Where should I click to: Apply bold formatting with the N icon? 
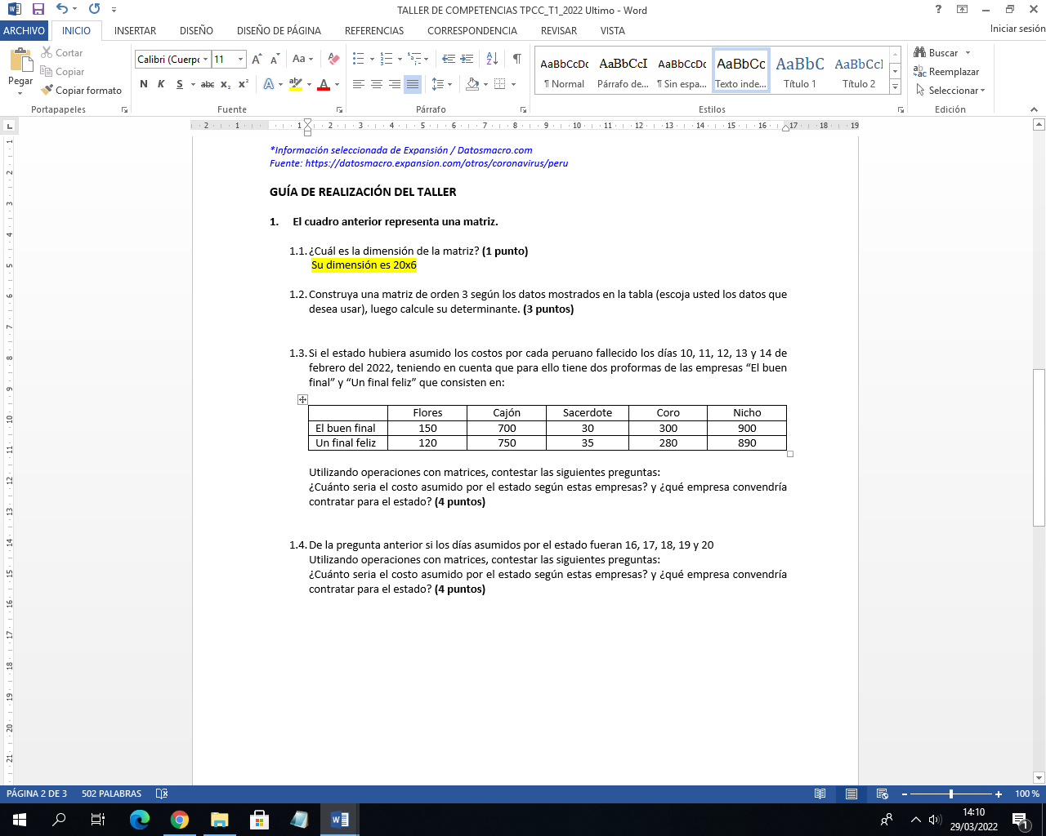coord(143,83)
